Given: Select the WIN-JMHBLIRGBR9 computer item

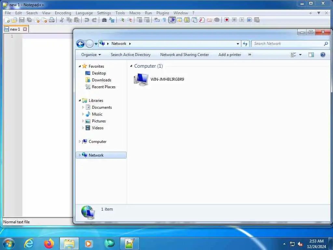Looking at the screenshot, I should click(159, 79).
